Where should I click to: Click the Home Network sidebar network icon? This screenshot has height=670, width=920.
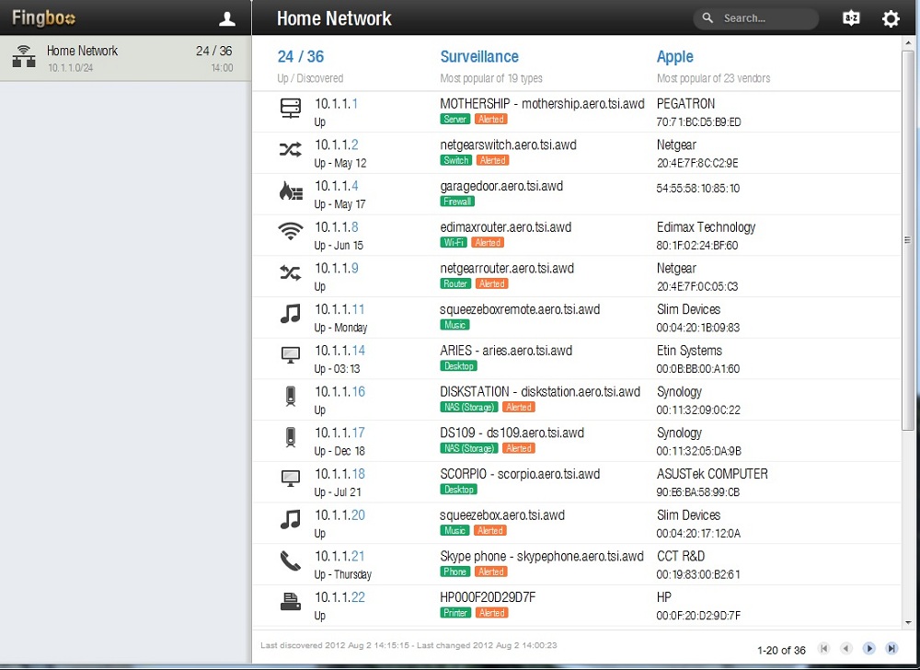pyautogui.click(x=24, y=56)
